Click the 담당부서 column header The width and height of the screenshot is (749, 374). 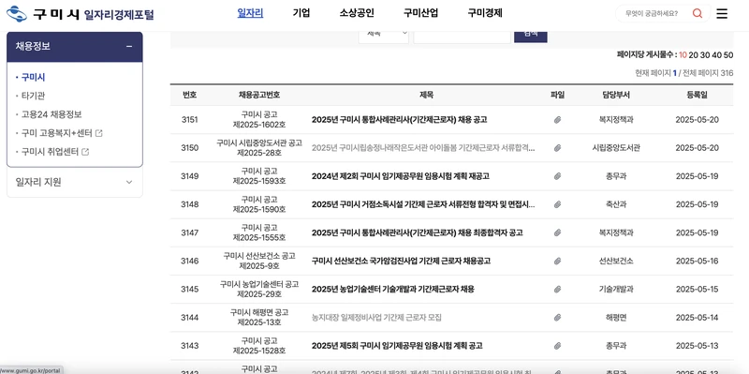[616, 95]
